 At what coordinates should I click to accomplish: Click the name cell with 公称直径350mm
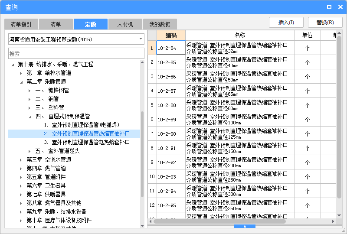(240, 205)
